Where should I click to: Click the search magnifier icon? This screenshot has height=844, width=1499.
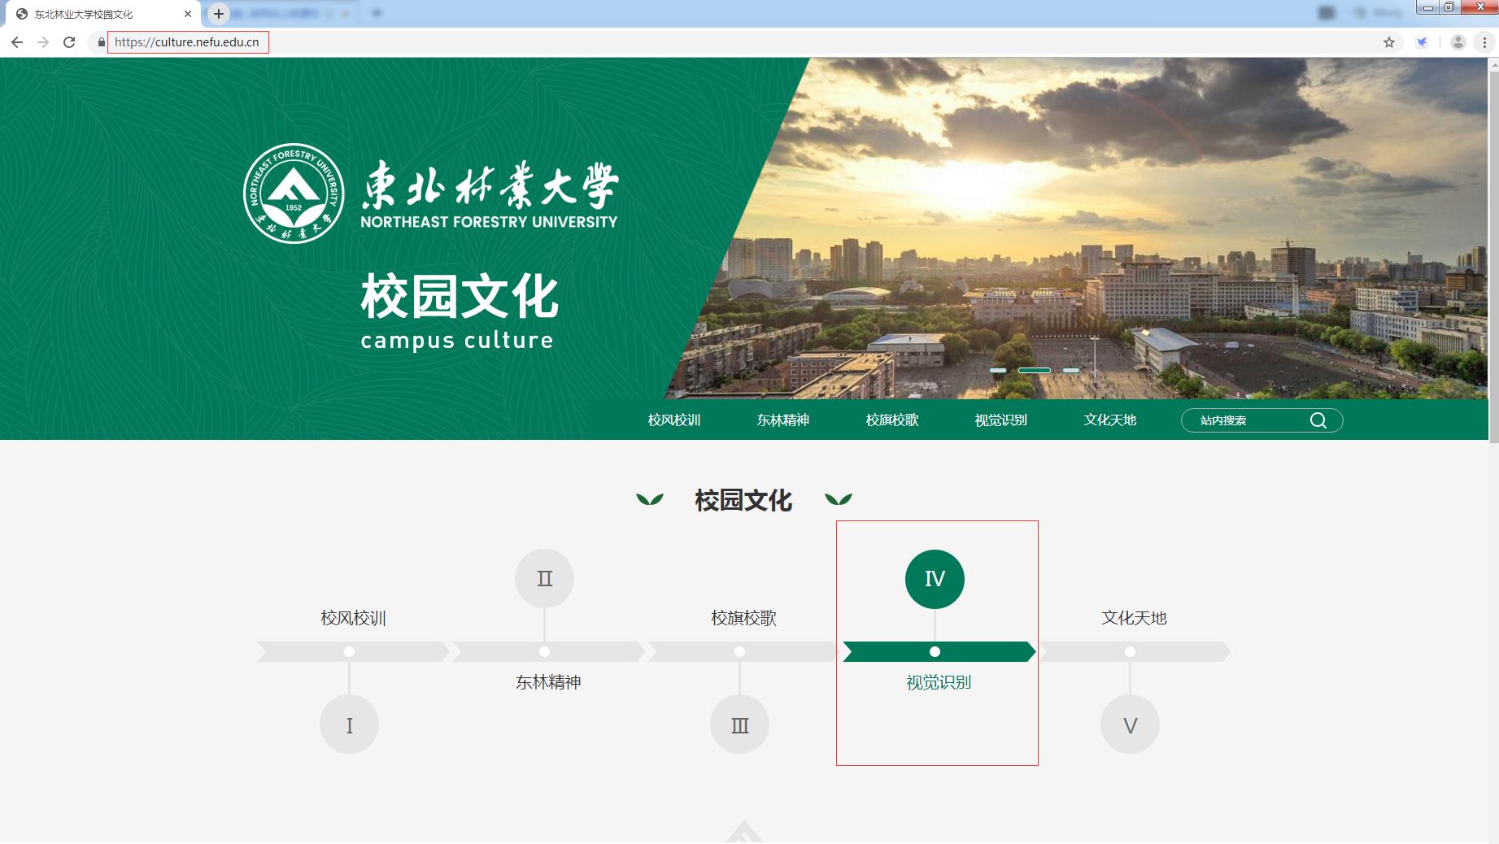pos(1318,420)
